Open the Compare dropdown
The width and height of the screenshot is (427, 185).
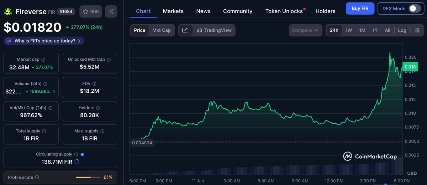point(306,30)
